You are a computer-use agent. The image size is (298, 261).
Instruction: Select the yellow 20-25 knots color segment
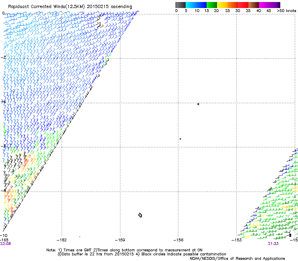pos(222,5)
